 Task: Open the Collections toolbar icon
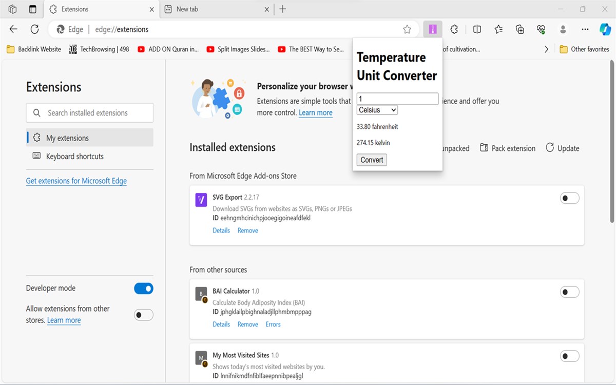point(519,29)
